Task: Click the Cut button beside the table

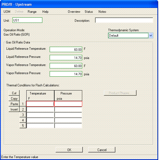Action: [14, 93]
